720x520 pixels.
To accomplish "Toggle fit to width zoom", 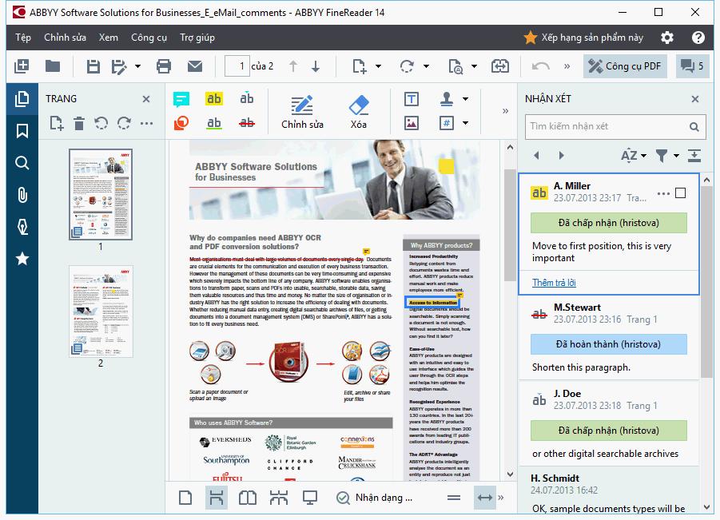I will coord(485,498).
